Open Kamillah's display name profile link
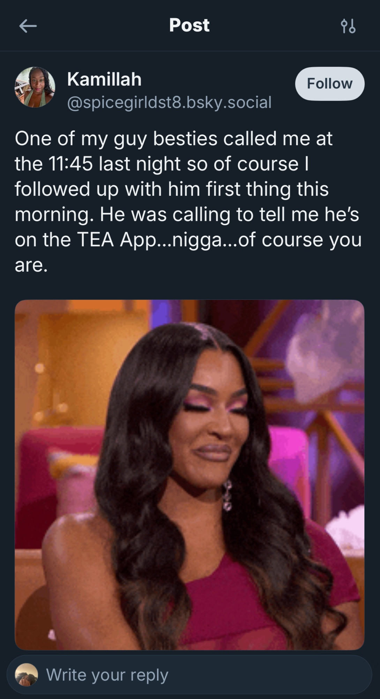 (104, 79)
